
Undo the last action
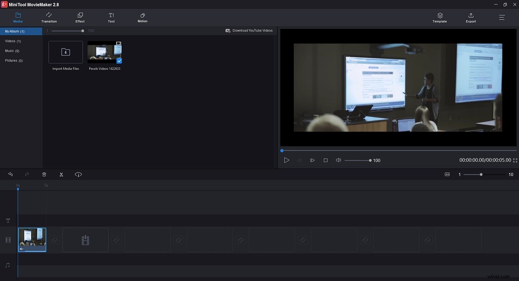pyautogui.click(x=10, y=174)
